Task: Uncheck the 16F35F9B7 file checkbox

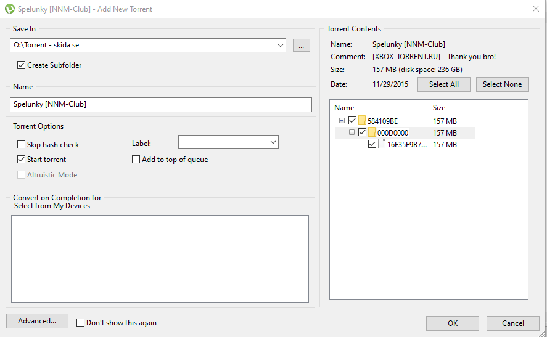Action: (372, 144)
